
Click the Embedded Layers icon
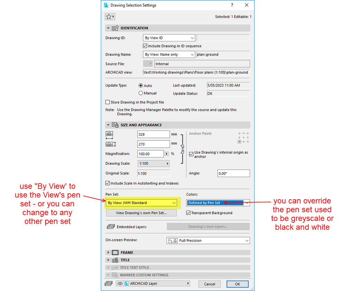(111, 226)
